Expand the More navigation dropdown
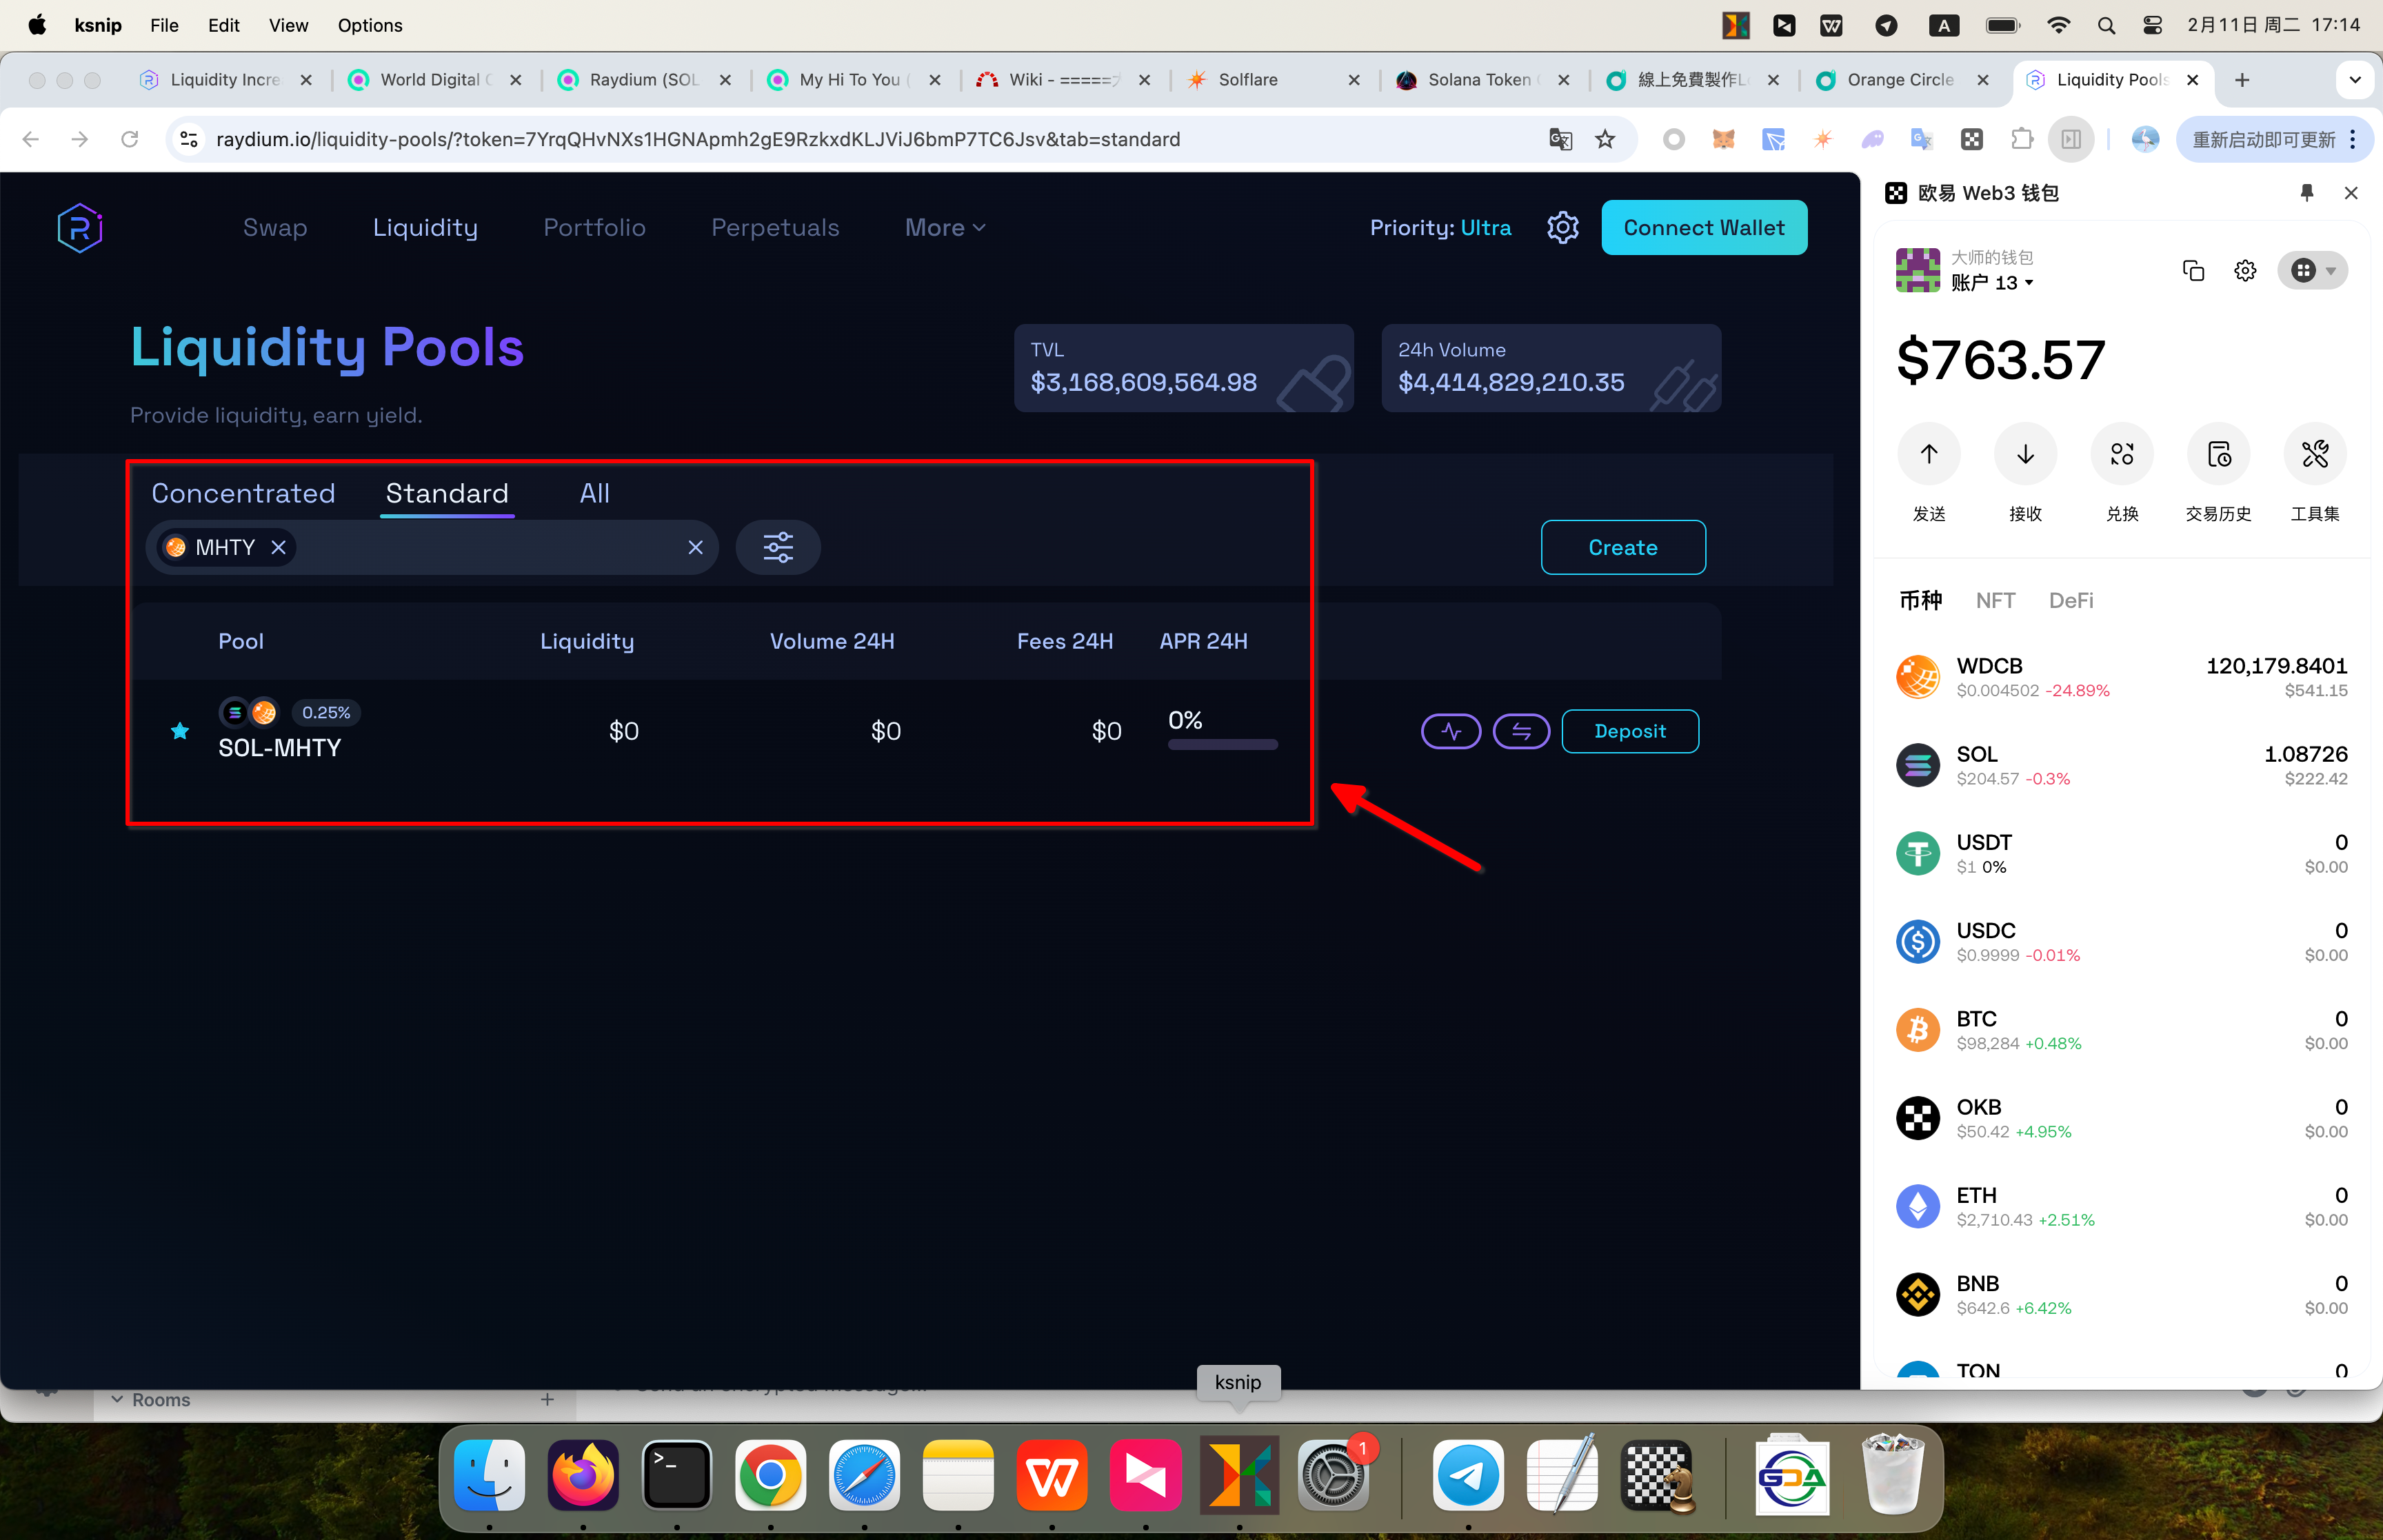This screenshot has width=2383, height=1540. (x=945, y=228)
